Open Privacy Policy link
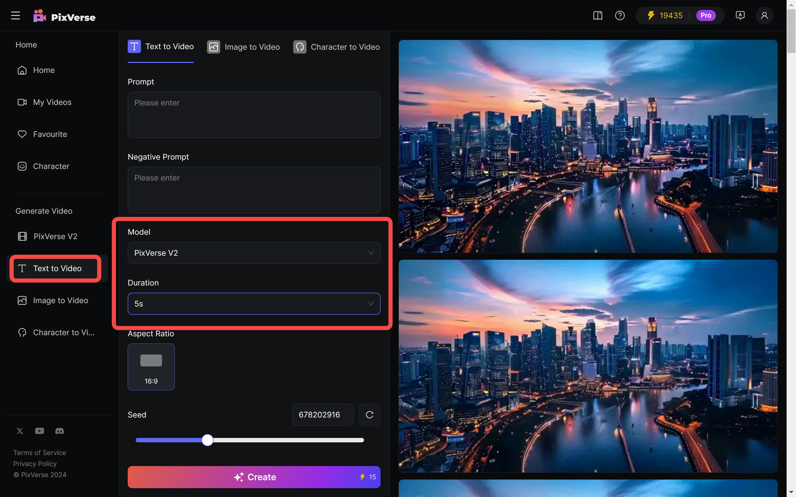Viewport: 796px width, 497px height. point(35,464)
